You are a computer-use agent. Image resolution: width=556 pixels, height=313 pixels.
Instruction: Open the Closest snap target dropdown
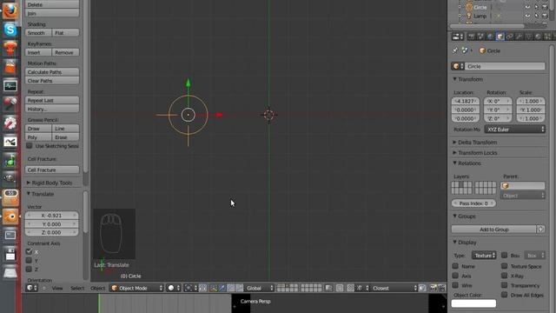(x=394, y=288)
